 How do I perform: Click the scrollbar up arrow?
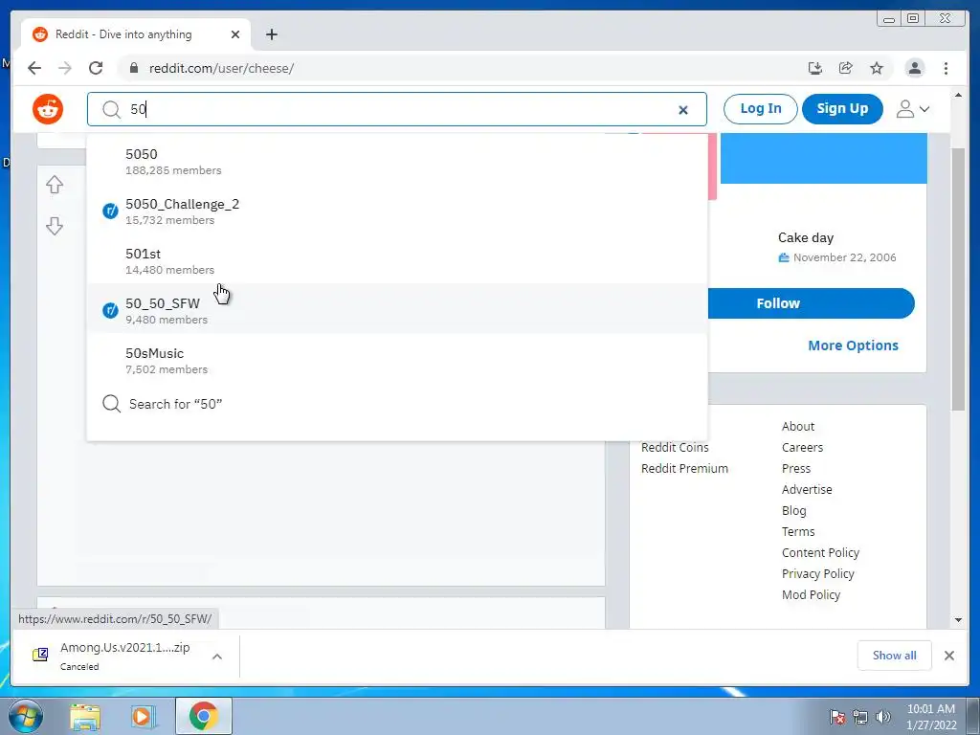click(959, 95)
